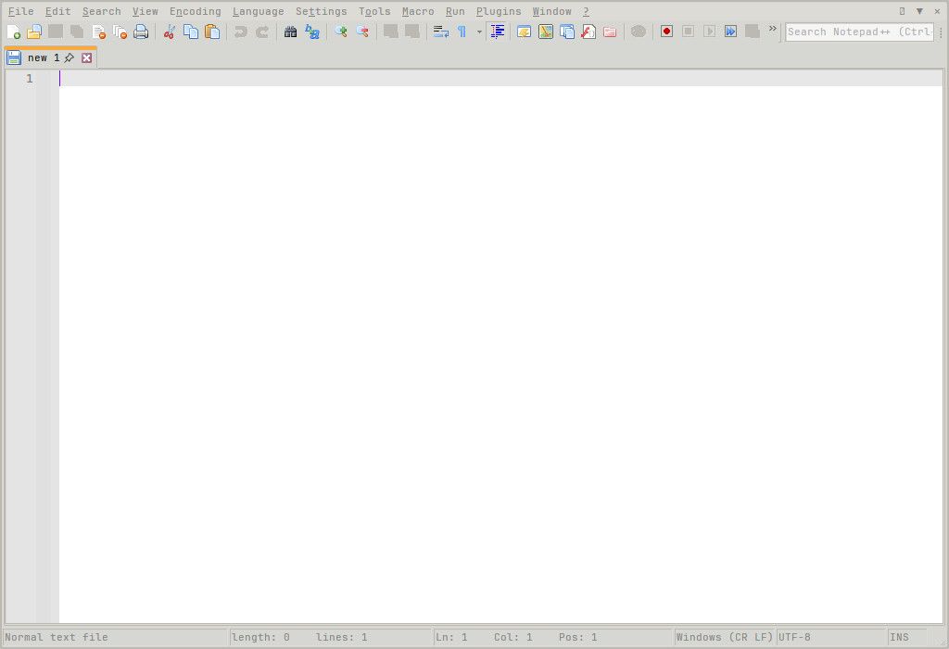
Task: Click the grayed Undo arrow
Action: click(241, 32)
